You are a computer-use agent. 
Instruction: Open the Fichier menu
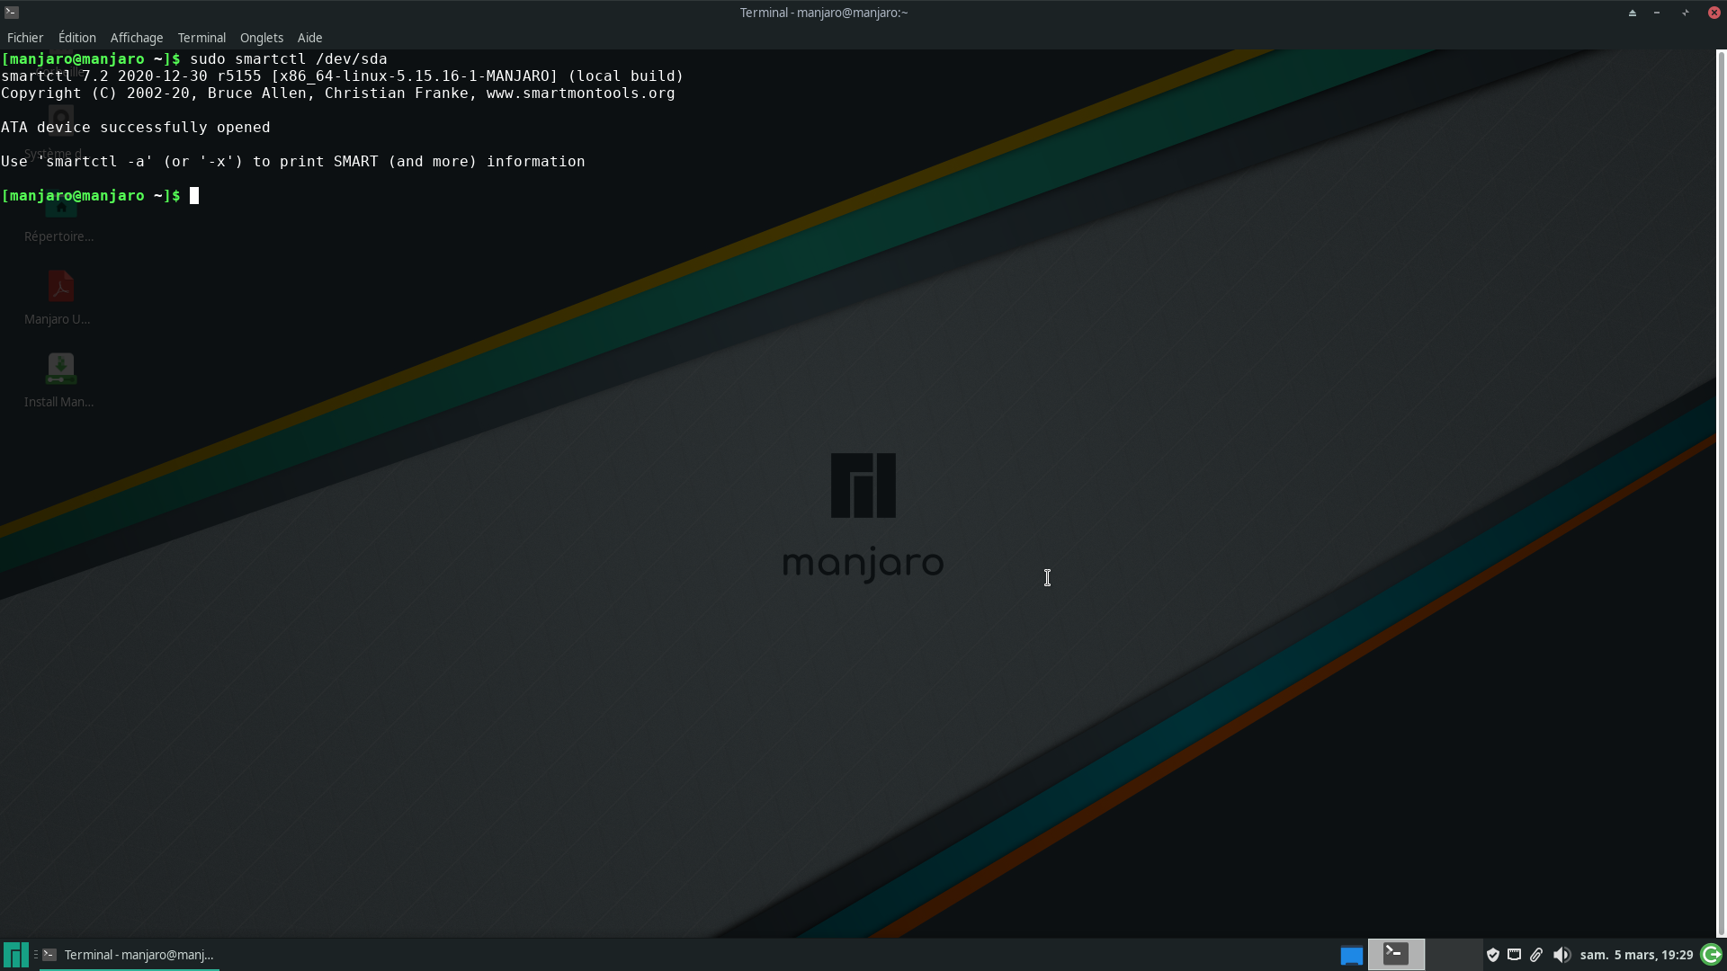point(25,38)
